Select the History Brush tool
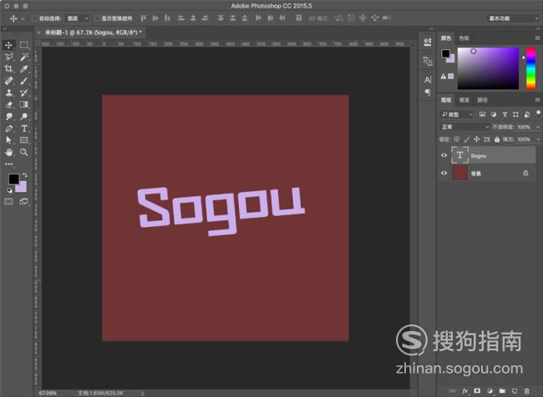543x397 pixels. tap(24, 93)
